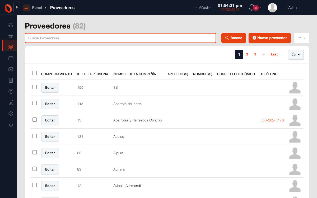Sort by Teléfono column header
This screenshot has width=317, height=198.
pyautogui.click(x=269, y=74)
